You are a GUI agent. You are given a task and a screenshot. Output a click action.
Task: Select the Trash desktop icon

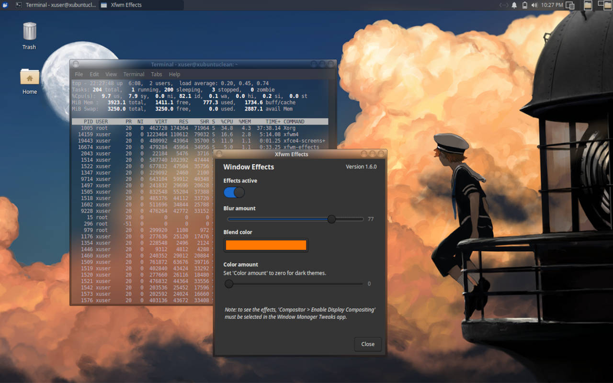[29, 36]
